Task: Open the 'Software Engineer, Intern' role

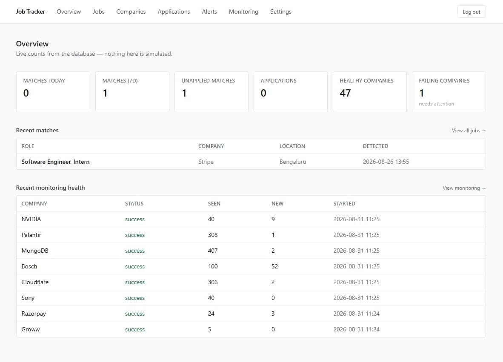Action: 55,162
